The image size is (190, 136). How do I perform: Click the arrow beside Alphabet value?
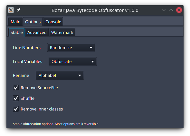(x=80, y=76)
